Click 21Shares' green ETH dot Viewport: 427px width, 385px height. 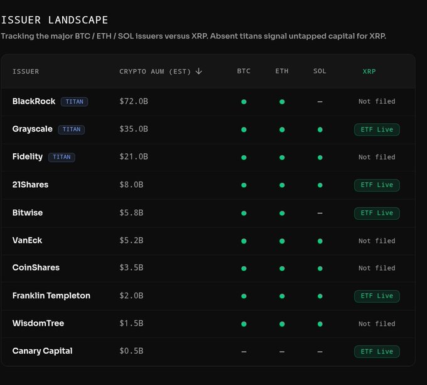[x=282, y=185]
